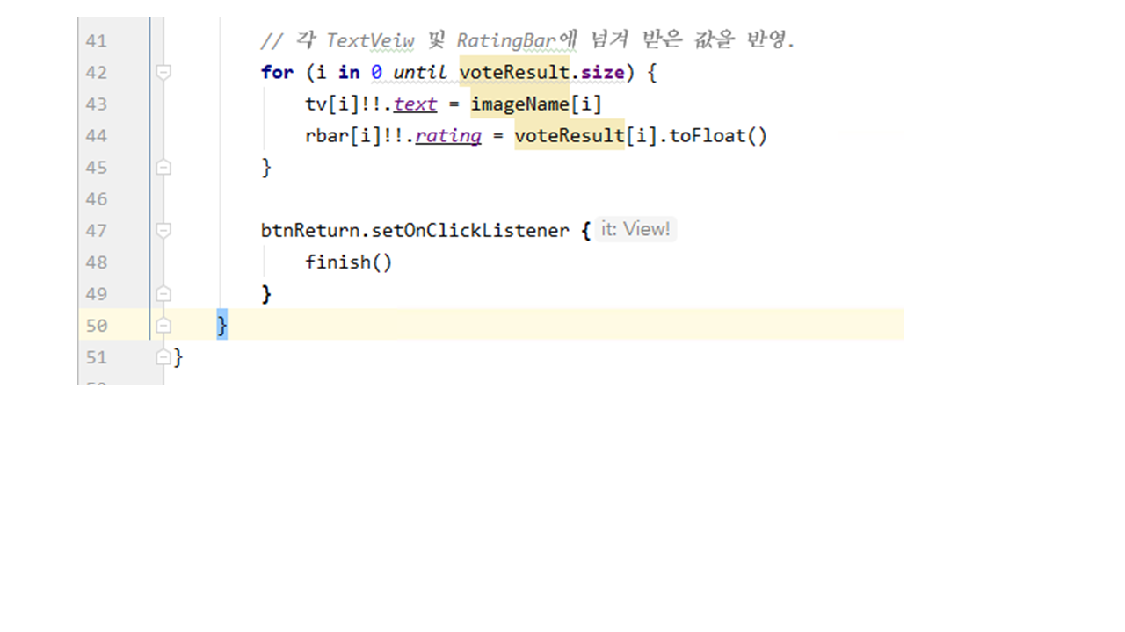Click the underlined text property
The image size is (1125, 632).
pyautogui.click(x=415, y=104)
